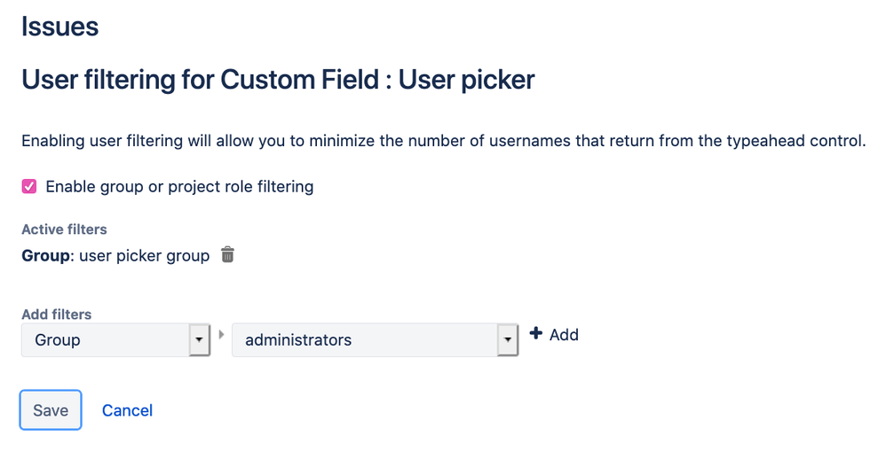This screenshot has width=886, height=451.
Task: Disable group or project role filtering checkbox
Action: tap(29, 187)
